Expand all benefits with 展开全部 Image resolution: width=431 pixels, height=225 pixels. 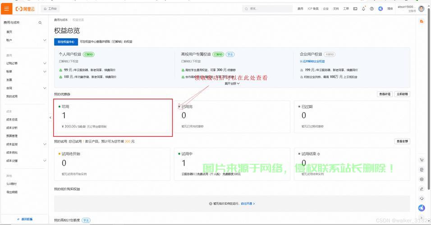pyautogui.click(x=232, y=83)
